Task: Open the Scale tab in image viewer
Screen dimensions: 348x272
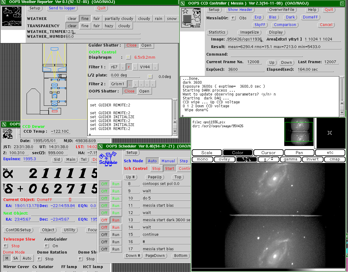Action: [x=207, y=153]
